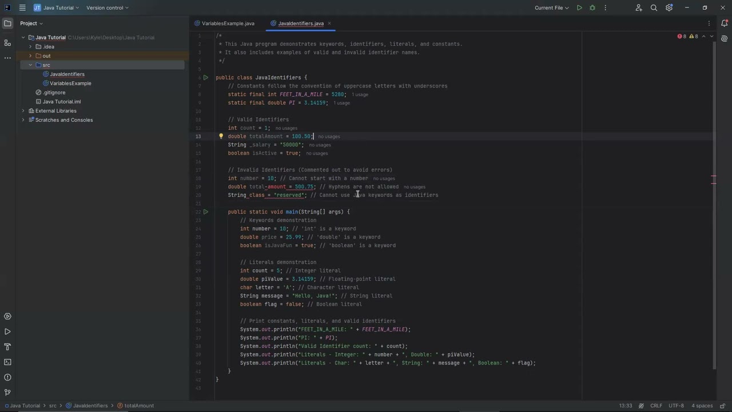Click the IntelliJ IDEA logo icon

(7, 8)
